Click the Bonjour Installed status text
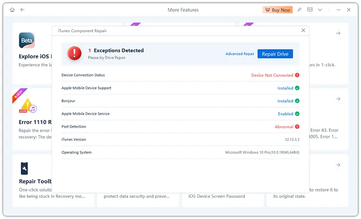361x219 pixels. click(285, 101)
